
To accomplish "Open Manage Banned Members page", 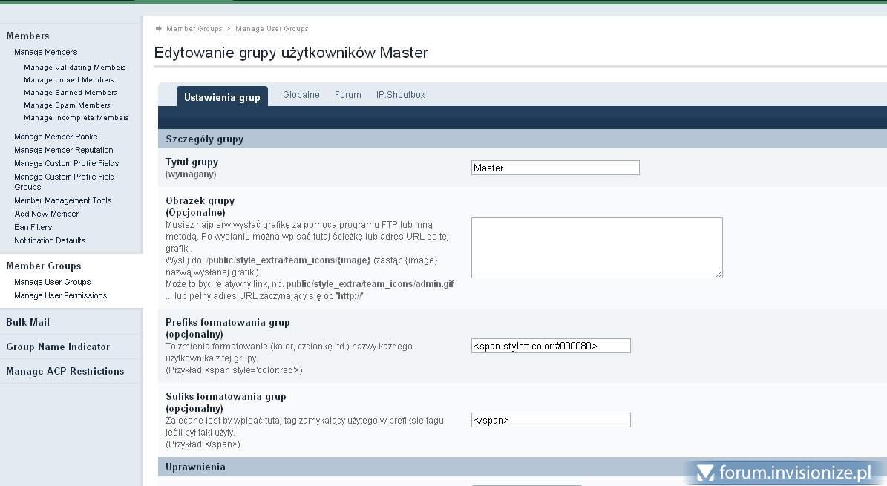I will point(70,93).
